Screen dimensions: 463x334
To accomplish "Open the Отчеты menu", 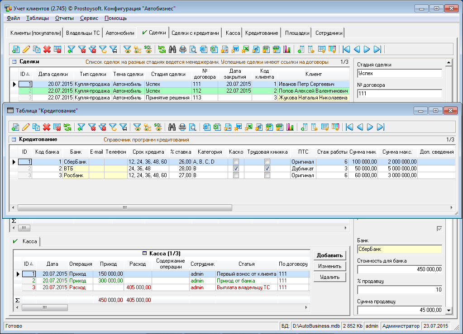I will tap(64, 18).
